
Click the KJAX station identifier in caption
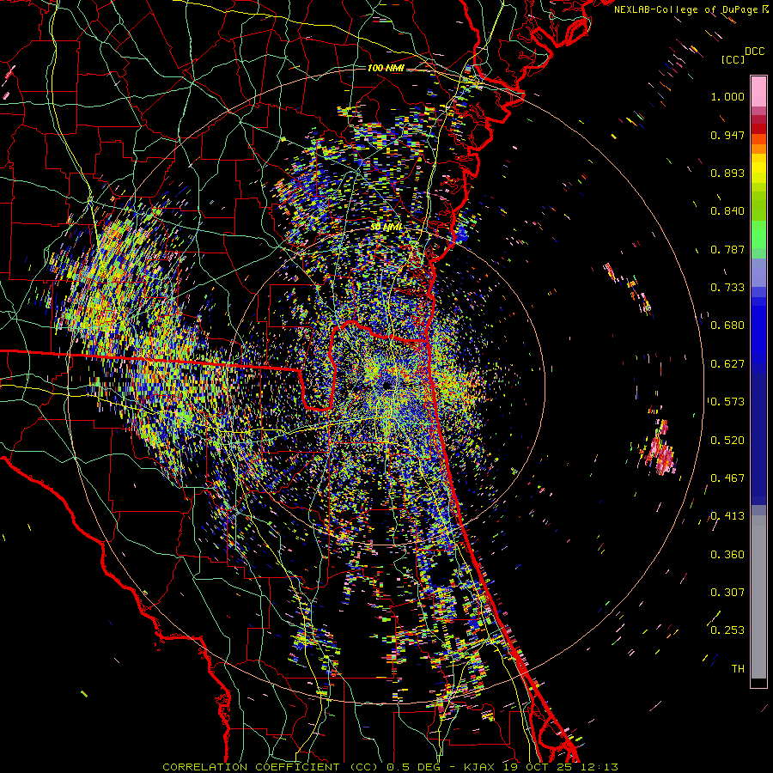(x=479, y=767)
